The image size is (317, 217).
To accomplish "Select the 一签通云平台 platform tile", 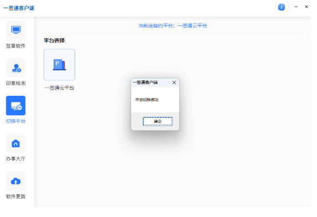I will [59, 65].
